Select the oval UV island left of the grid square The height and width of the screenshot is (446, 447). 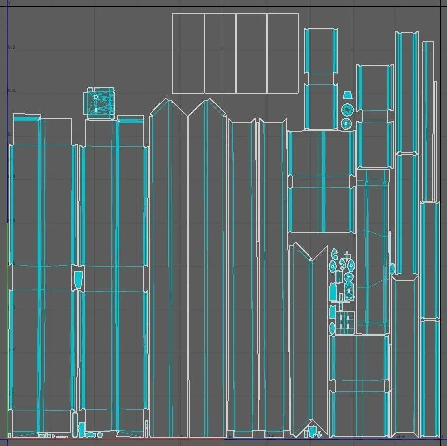pyautogui.click(x=332, y=328)
